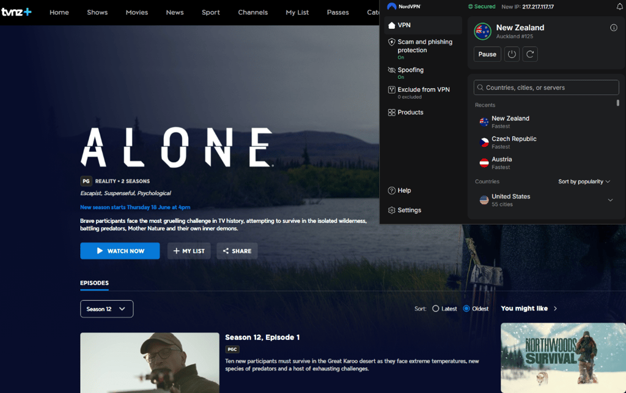Go to Channels in TVNZ+ navigation
Screen dimensions: 626x393
coord(252,12)
